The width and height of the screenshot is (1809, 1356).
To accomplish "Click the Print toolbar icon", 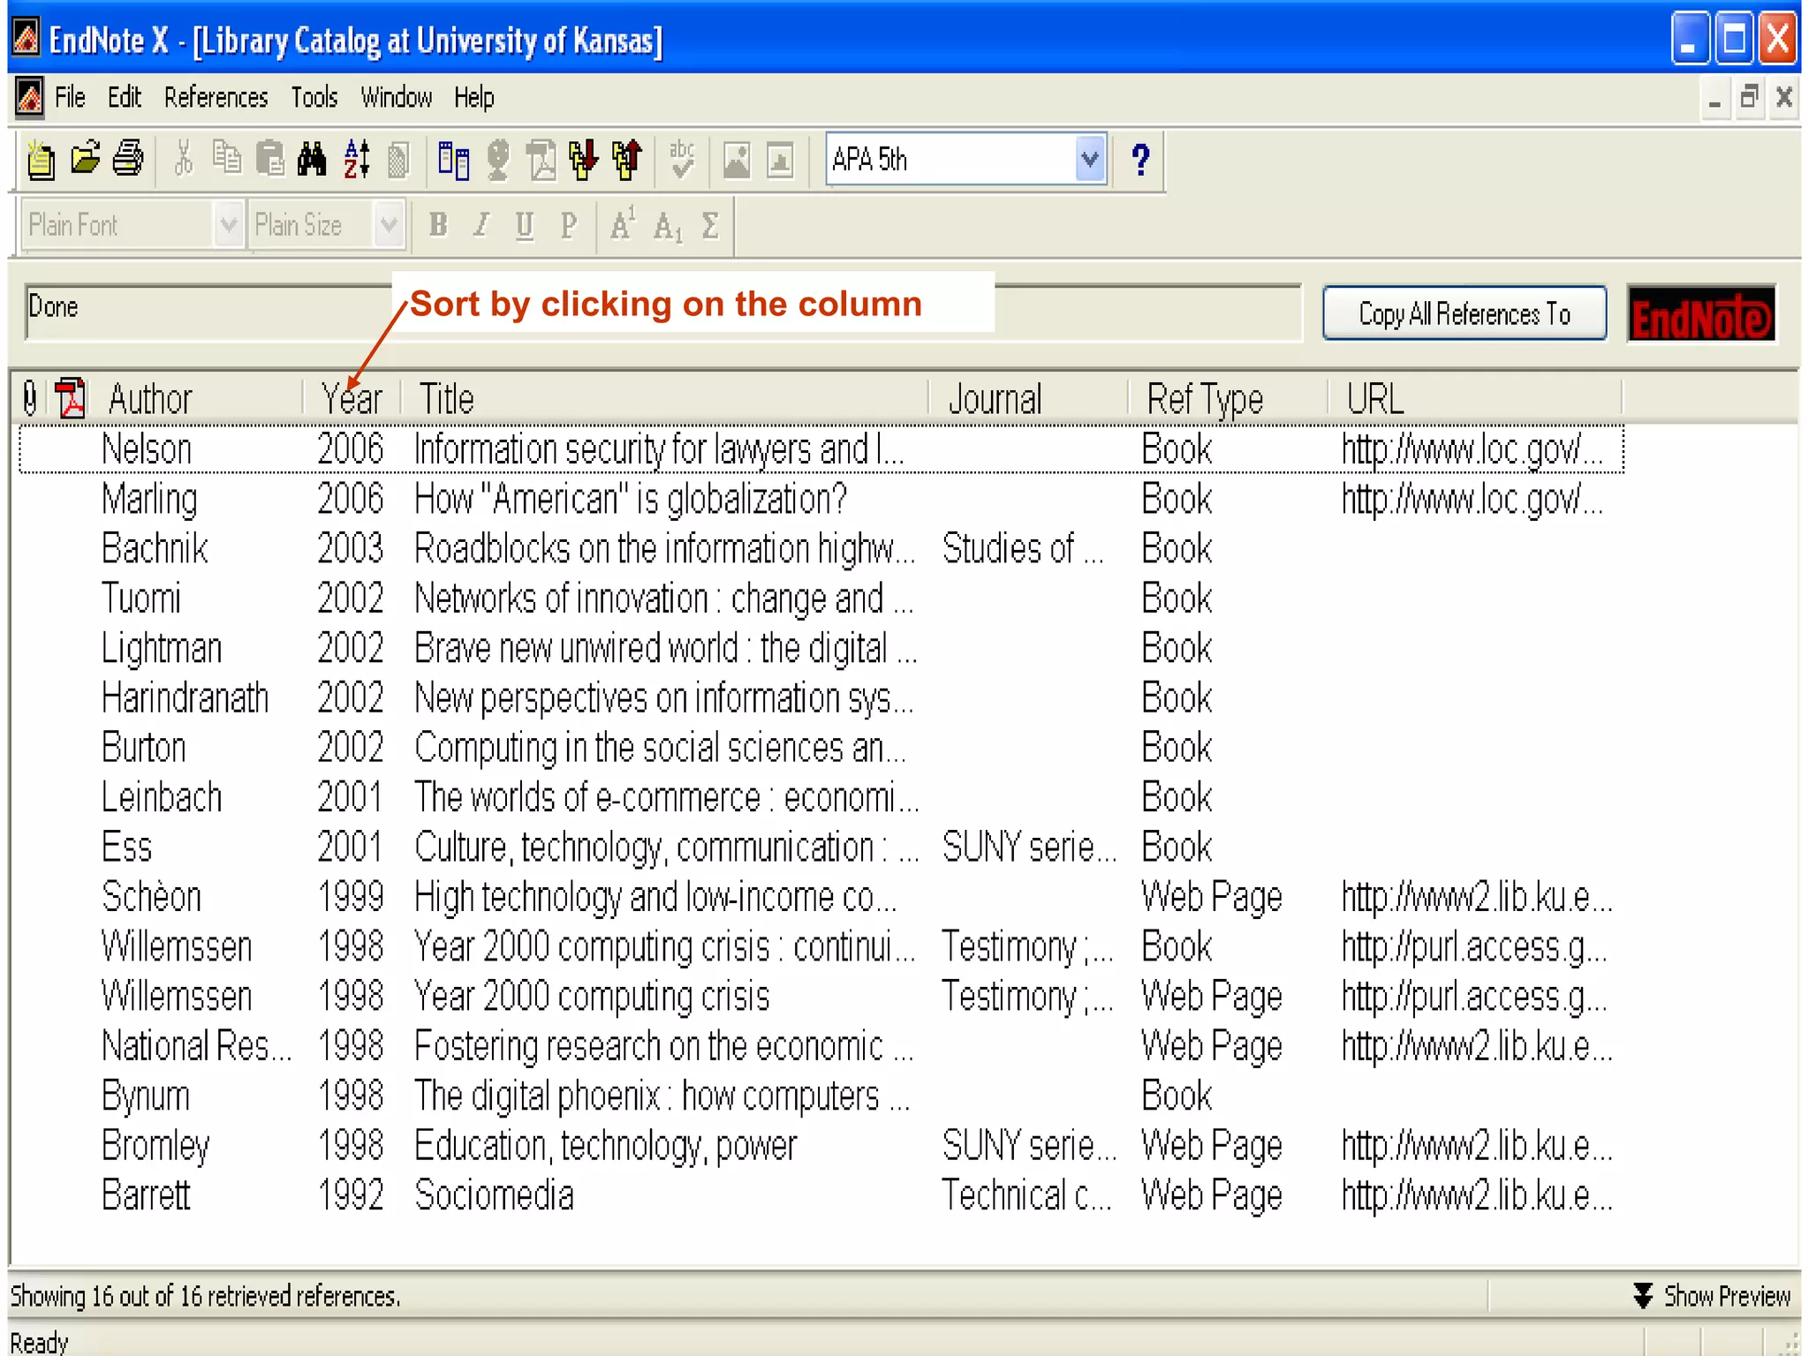I will coord(129,159).
